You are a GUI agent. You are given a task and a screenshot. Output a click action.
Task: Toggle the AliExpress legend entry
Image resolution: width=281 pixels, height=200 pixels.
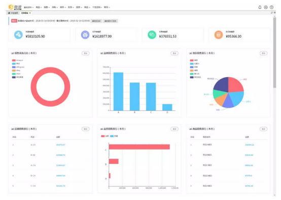pos(18,67)
